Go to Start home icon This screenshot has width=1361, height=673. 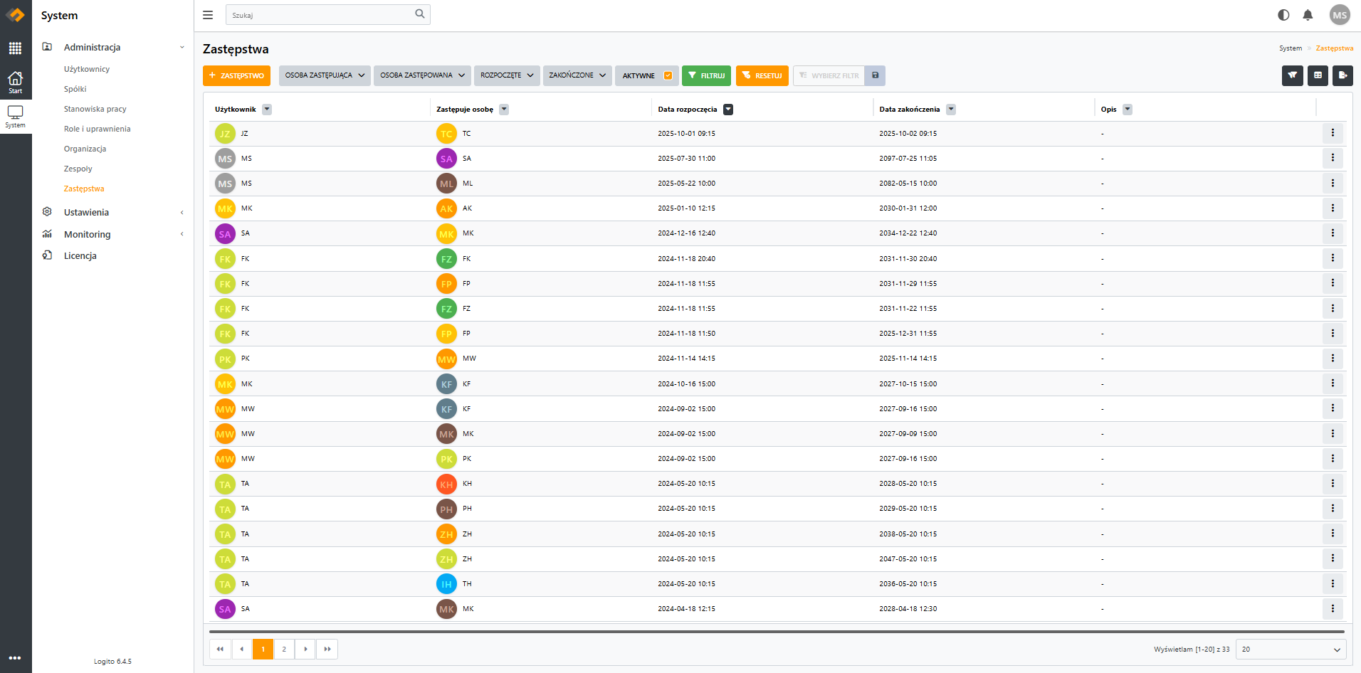coord(15,82)
